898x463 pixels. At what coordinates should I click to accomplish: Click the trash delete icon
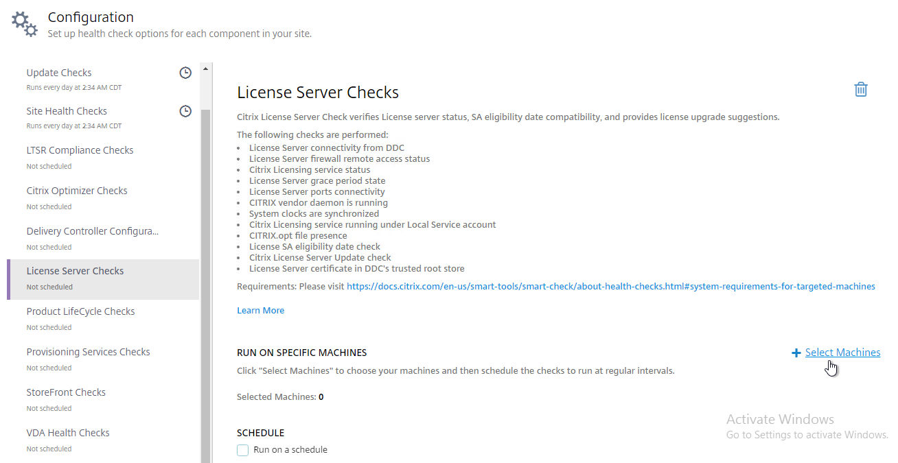pyautogui.click(x=860, y=89)
